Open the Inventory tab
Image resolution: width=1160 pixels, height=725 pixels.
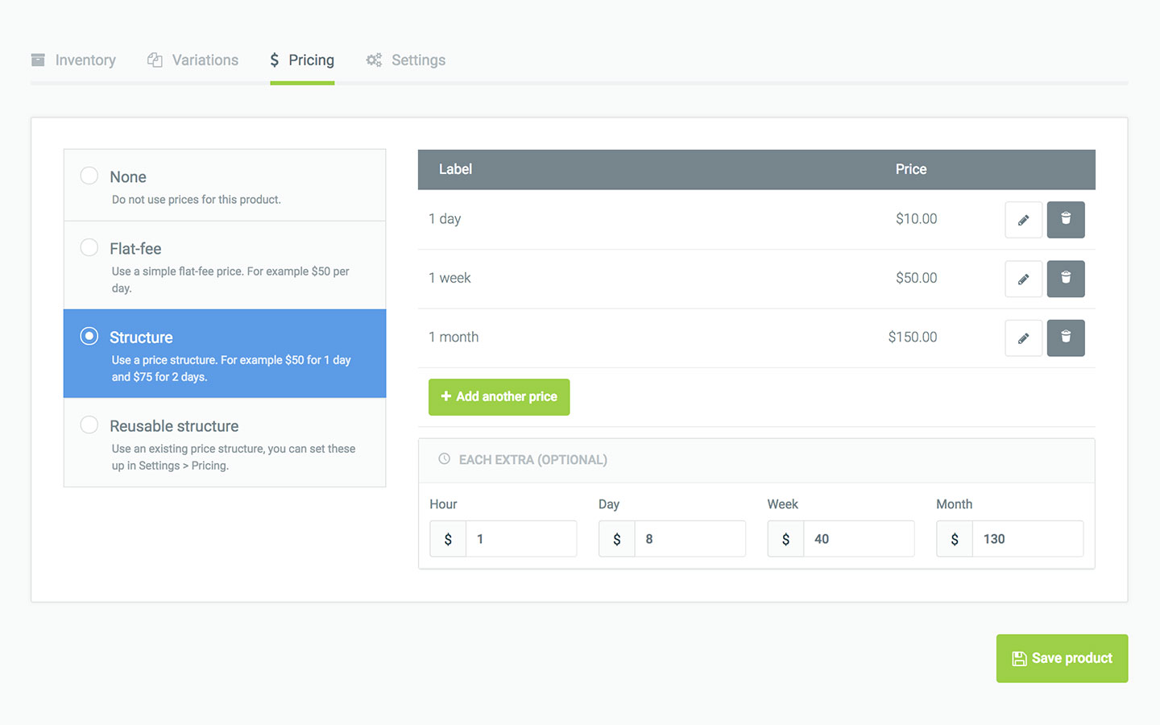pos(73,60)
